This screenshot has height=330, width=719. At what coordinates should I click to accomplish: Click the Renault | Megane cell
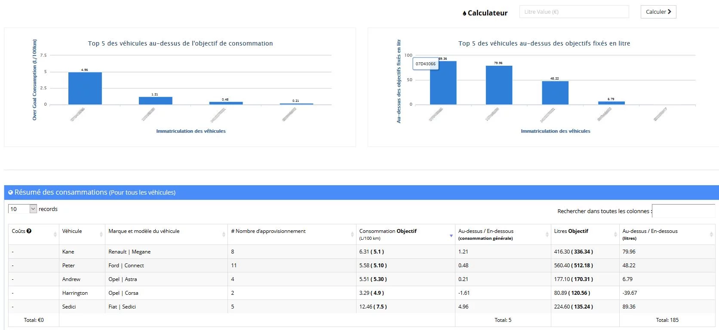(166, 252)
